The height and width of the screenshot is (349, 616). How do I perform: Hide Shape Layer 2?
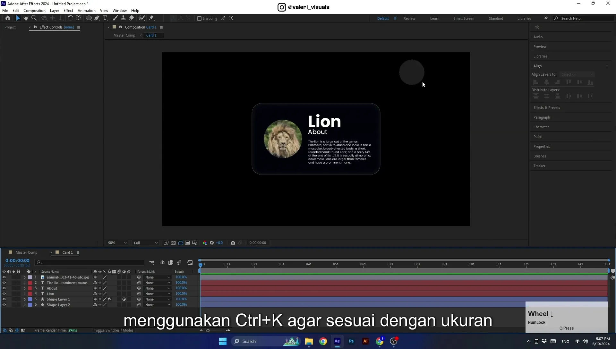click(x=4, y=305)
